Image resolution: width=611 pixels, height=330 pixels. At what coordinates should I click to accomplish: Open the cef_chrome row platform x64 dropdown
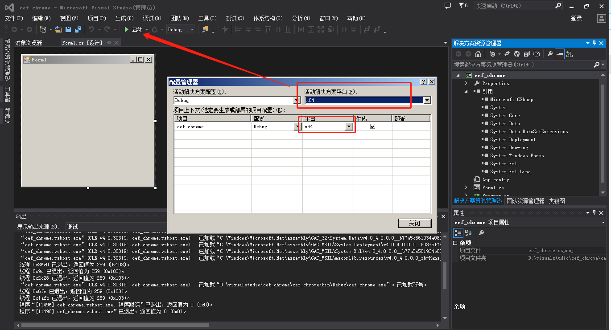(x=349, y=126)
